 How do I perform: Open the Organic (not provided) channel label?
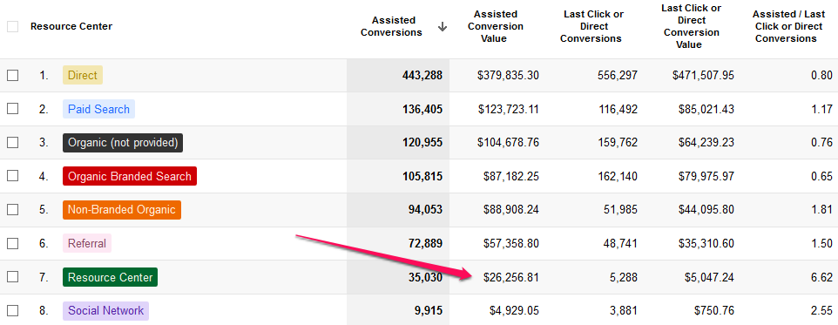(123, 143)
